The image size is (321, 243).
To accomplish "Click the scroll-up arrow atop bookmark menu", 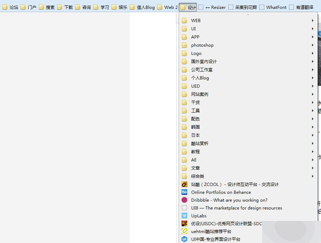I will pos(248,15).
